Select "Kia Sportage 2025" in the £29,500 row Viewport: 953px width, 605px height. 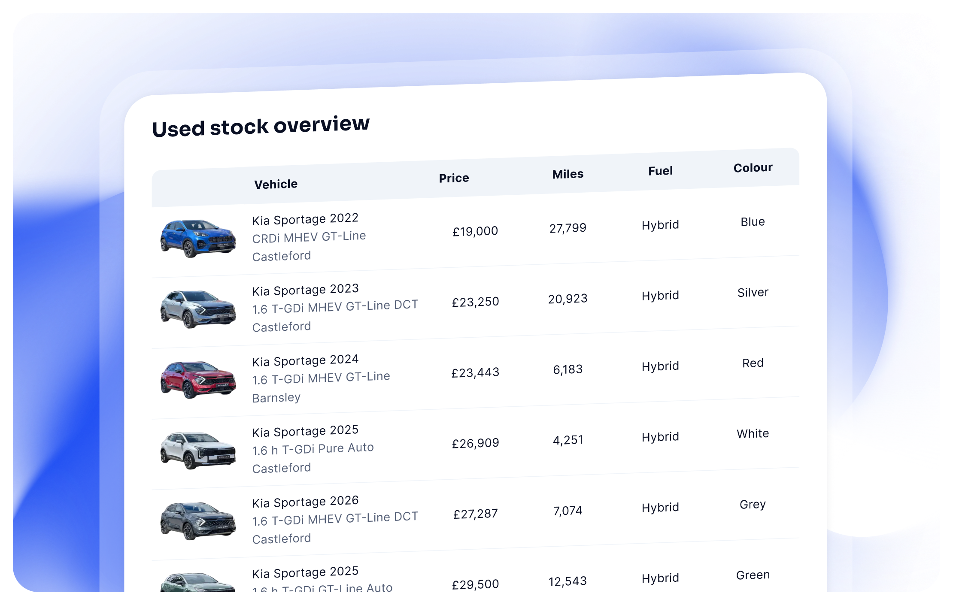[305, 572]
